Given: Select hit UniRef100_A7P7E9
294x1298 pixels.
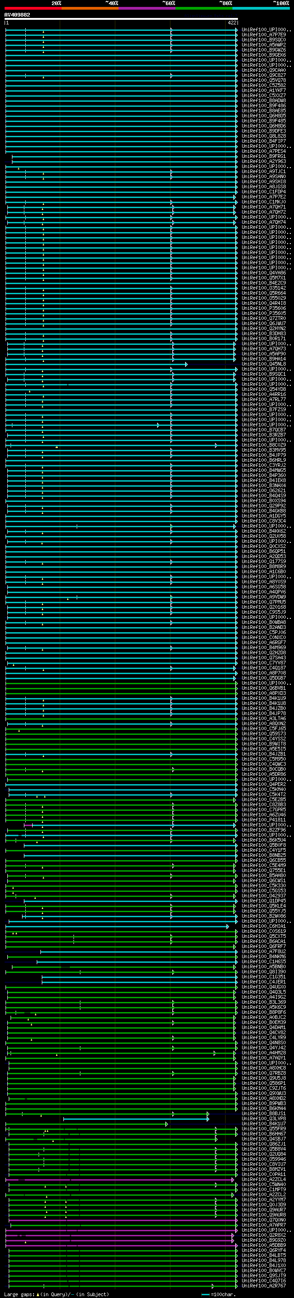Looking at the screenshot, I should click(263, 35).
